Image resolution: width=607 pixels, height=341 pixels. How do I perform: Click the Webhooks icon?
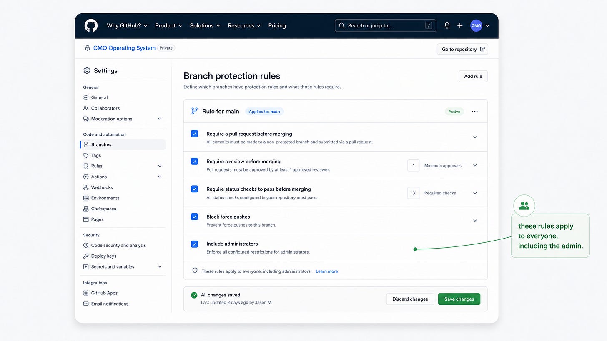[86, 187]
